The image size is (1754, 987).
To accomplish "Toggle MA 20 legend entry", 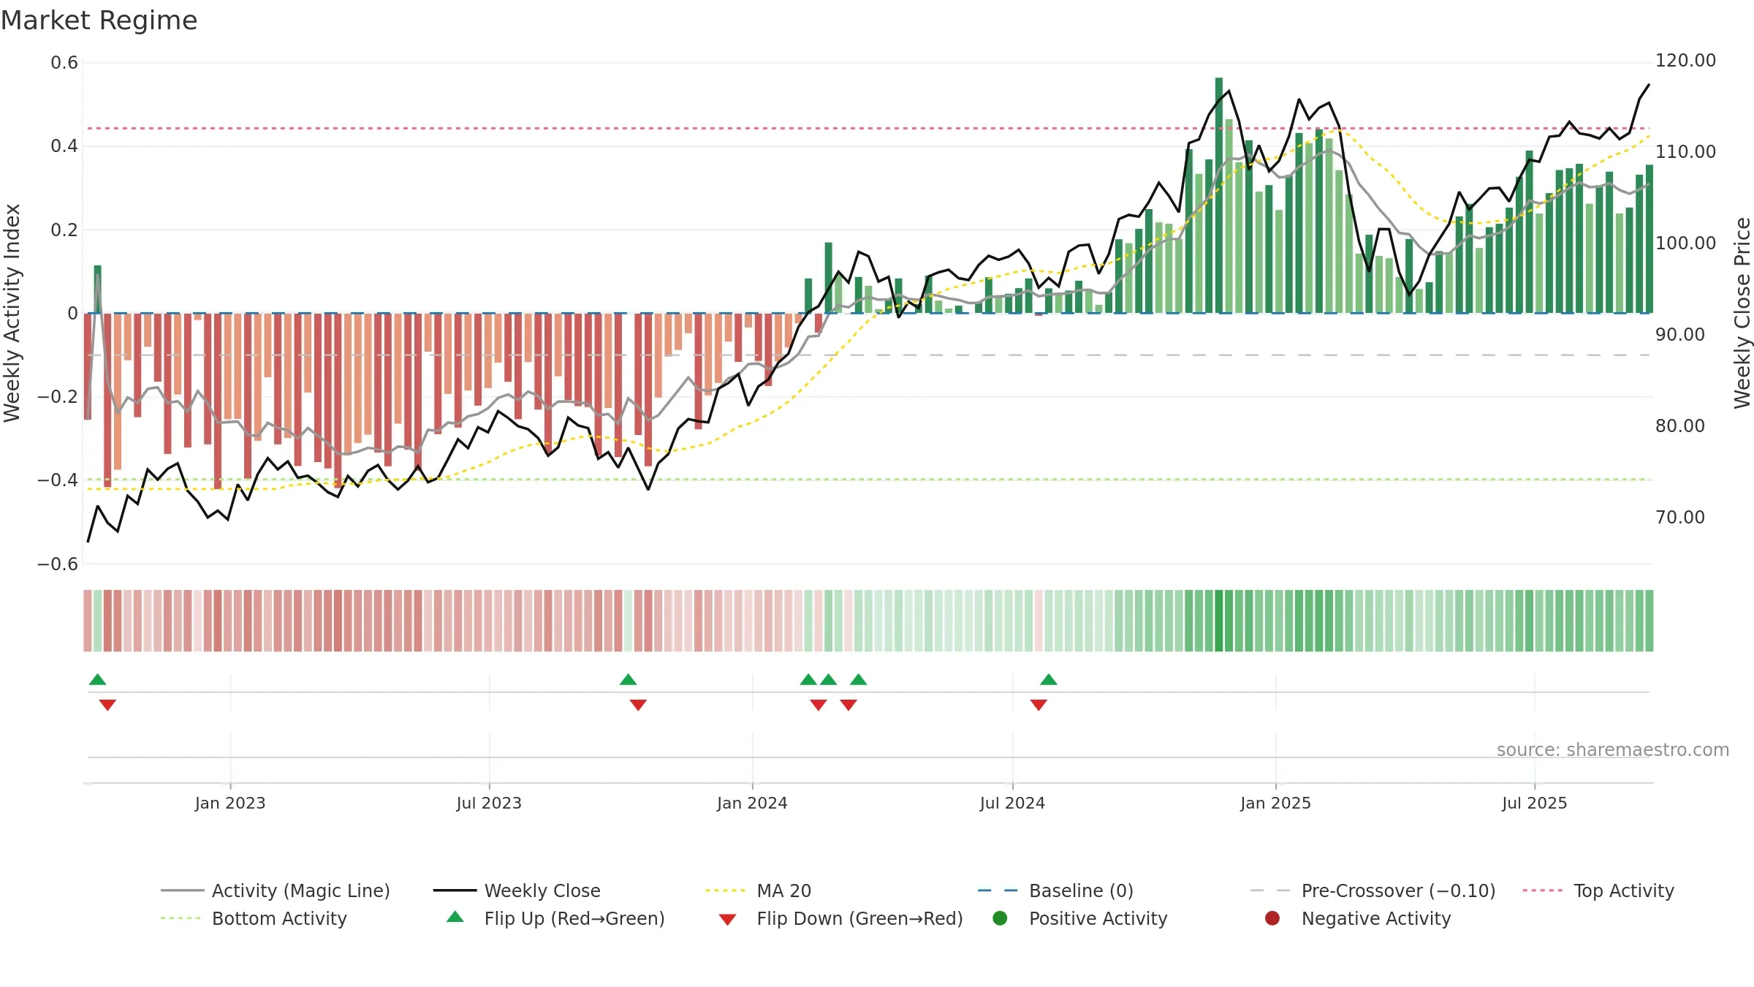I will click(x=758, y=890).
